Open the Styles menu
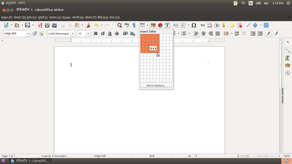This screenshot has width=292, height=164. pos(66,17)
